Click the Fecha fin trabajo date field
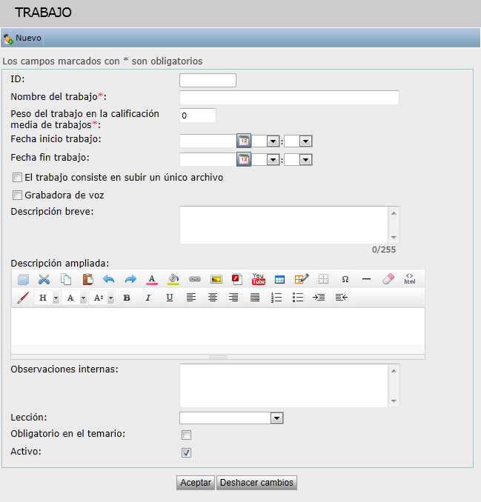The image size is (481, 502). coord(208,159)
